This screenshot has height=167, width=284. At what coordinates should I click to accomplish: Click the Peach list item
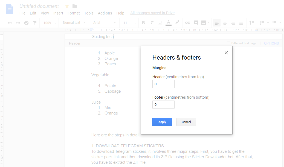pos(110,64)
